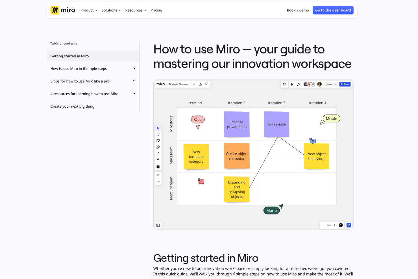
Task: Click the 'Book a demo' link
Action: [298, 10]
